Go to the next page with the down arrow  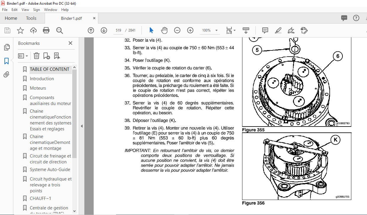104,30
